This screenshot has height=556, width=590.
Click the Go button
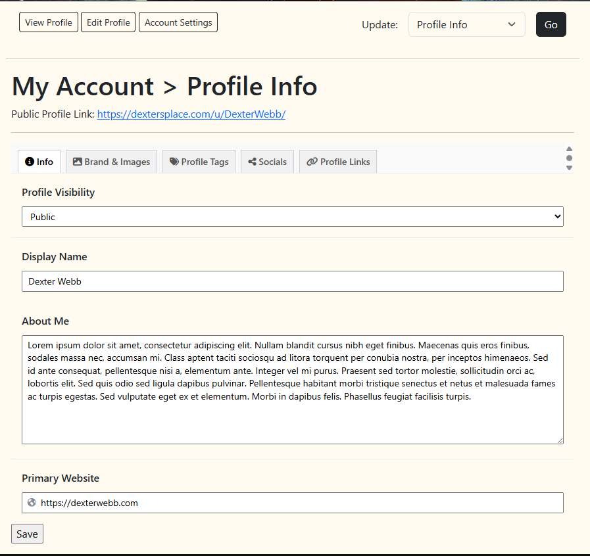click(551, 24)
